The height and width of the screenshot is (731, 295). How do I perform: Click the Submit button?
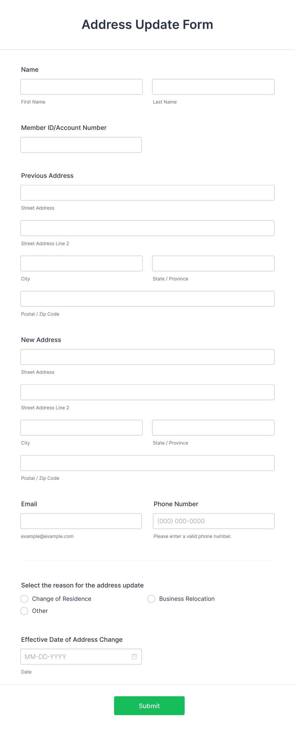click(149, 706)
